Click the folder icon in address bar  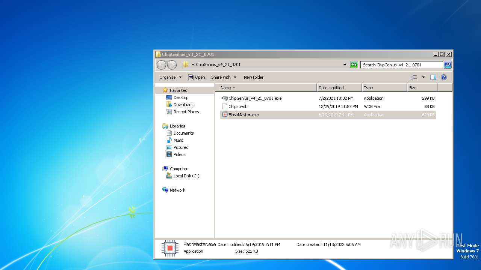pyautogui.click(x=186, y=64)
